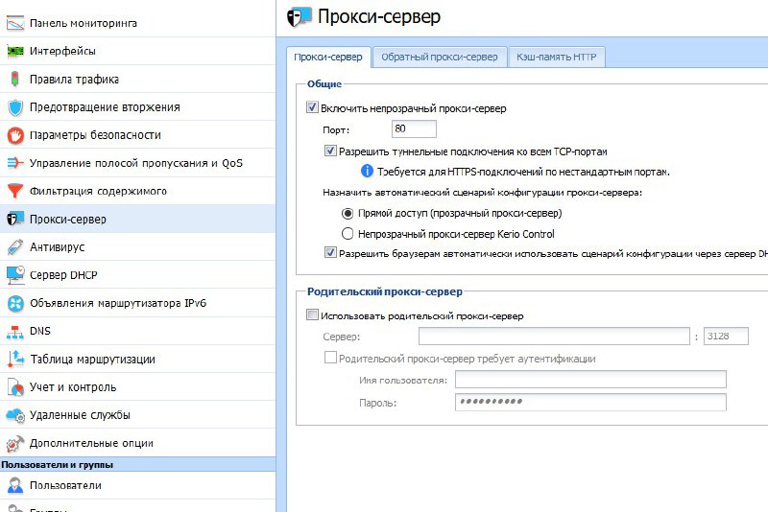Enable Использовать родительский прокси-сервер checkbox

[312, 314]
